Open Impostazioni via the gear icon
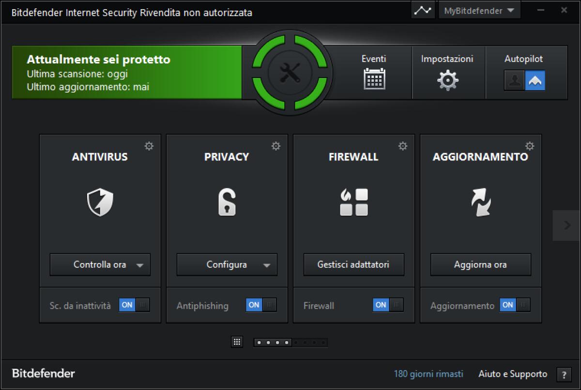This screenshot has width=581, height=390. (448, 80)
